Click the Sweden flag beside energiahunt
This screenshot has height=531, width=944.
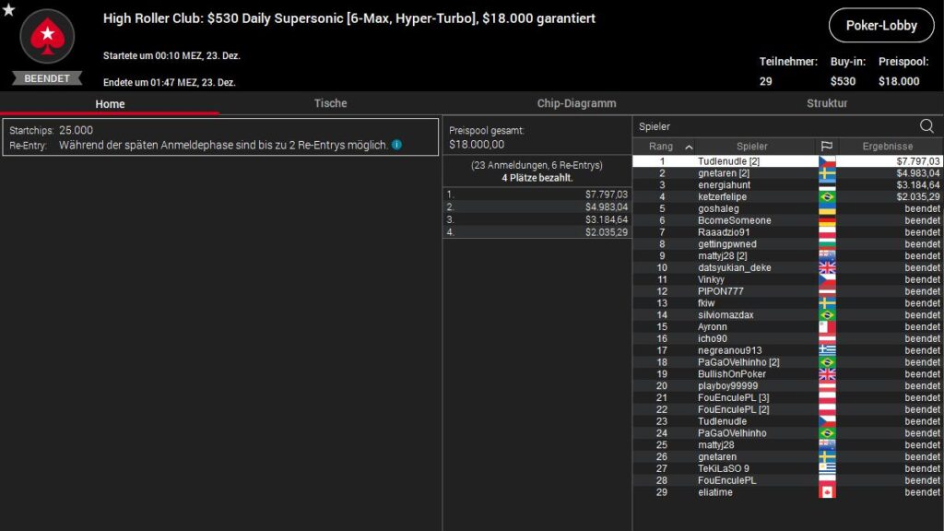(827, 184)
